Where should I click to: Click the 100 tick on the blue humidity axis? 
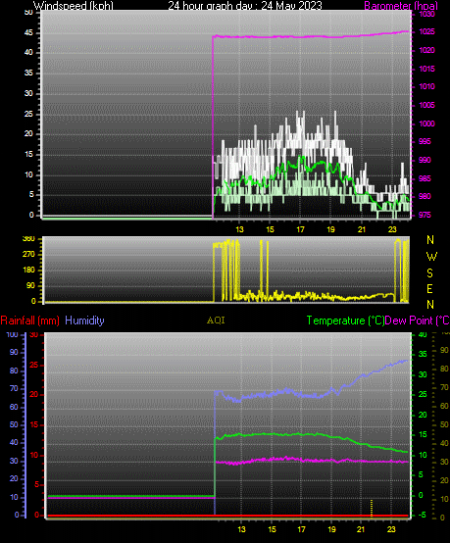click(x=12, y=335)
